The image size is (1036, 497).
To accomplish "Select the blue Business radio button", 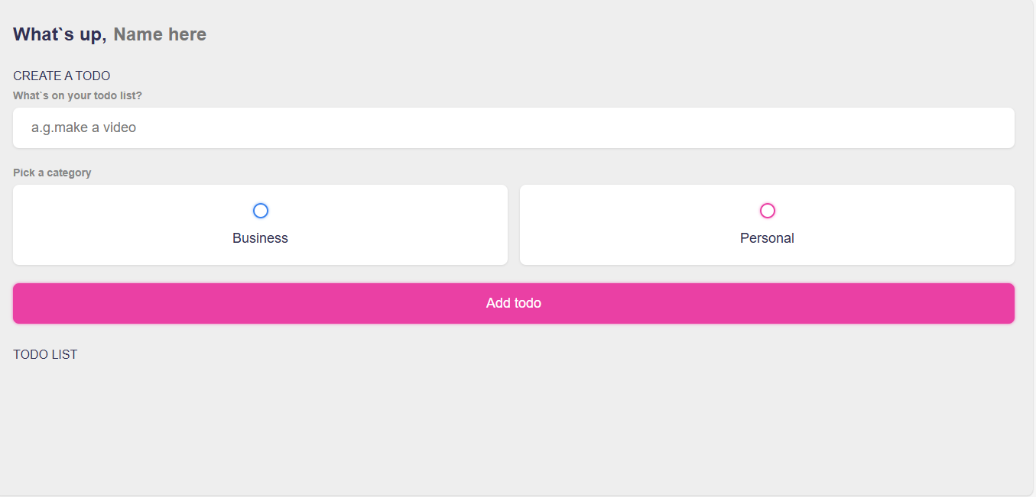I will 261,211.
